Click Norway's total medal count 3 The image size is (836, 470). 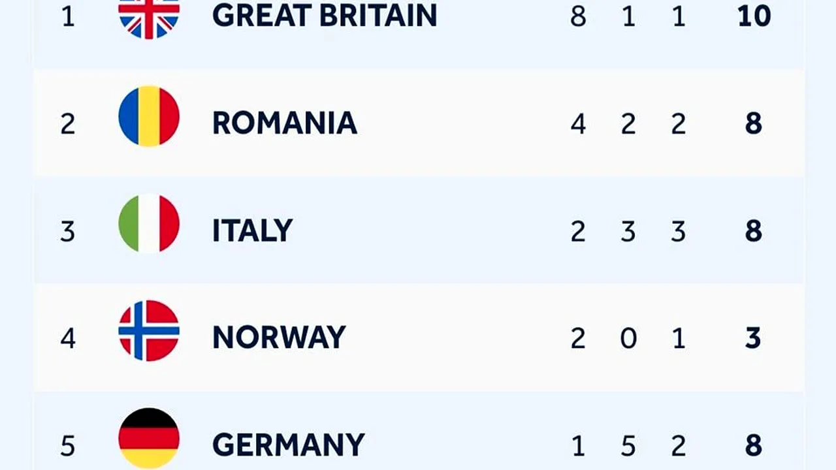click(754, 338)
